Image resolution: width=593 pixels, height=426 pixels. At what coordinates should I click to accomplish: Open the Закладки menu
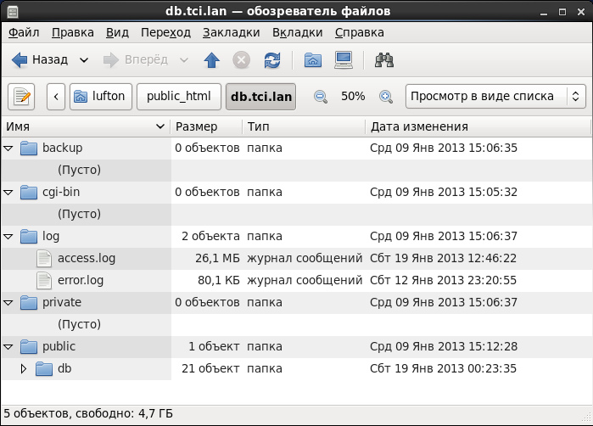pos(231,32)
